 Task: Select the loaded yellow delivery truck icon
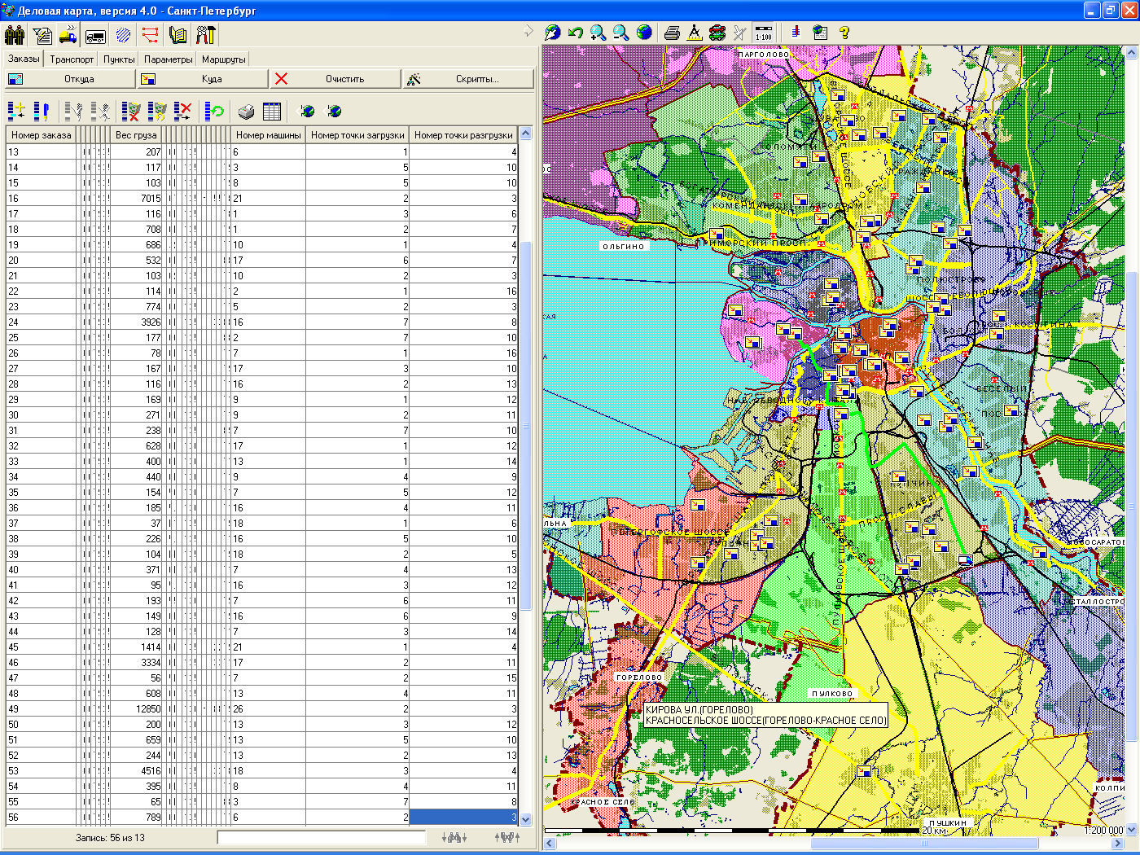68,35
